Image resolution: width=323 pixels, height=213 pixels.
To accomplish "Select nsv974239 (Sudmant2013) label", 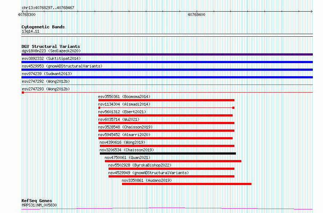I will coord(47,74).
